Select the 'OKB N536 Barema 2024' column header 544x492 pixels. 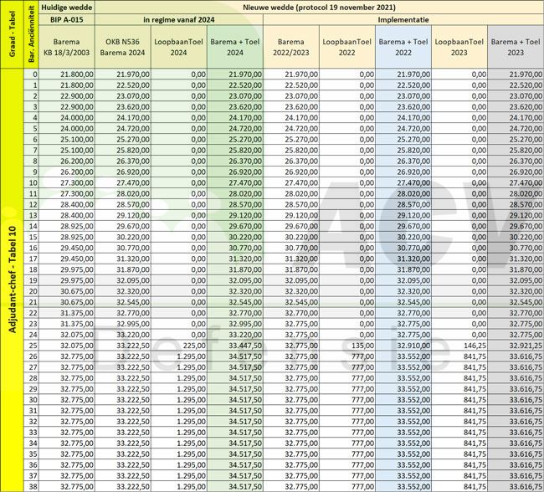[123, 47]
